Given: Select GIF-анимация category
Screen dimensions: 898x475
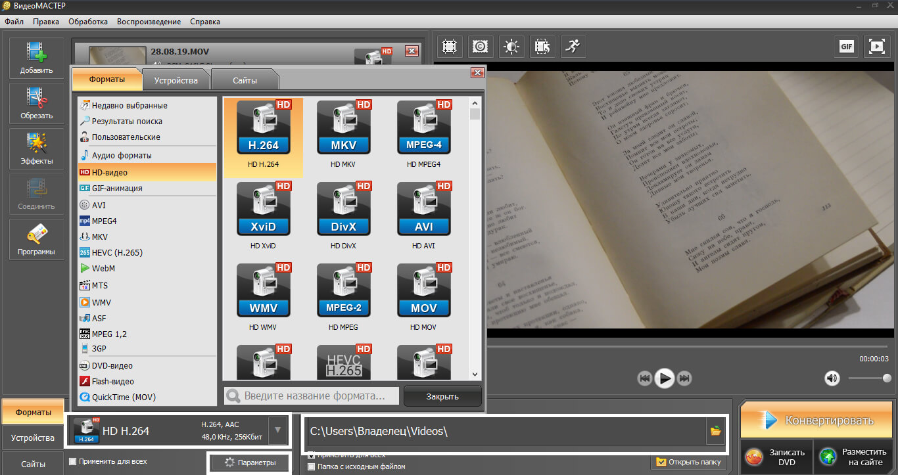Looking at the screenshot, I should click(147, 188).
